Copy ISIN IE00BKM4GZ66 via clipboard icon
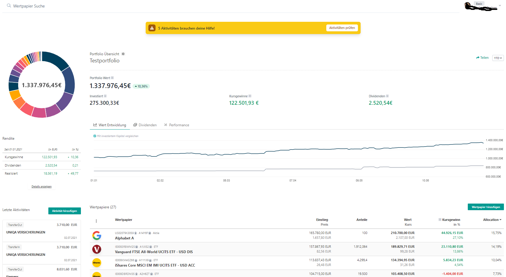The image size is (506, 277). coord(136,260)
